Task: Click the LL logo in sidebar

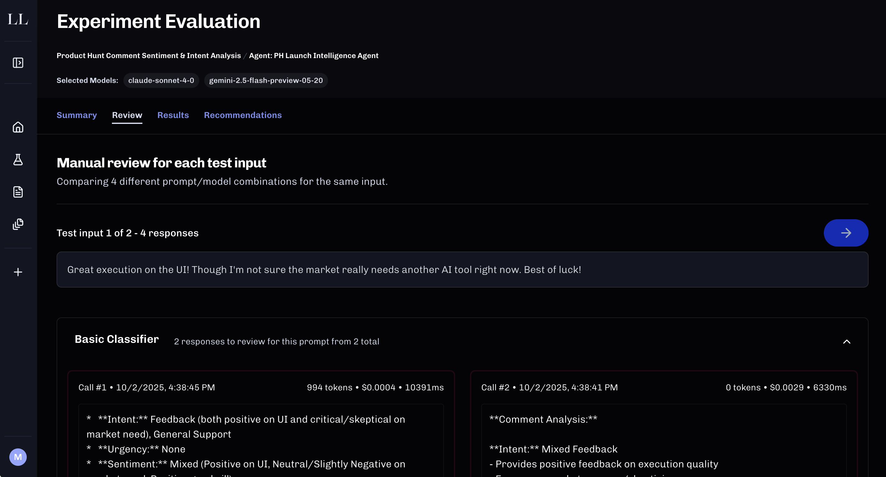Action: tap(18, 20)
